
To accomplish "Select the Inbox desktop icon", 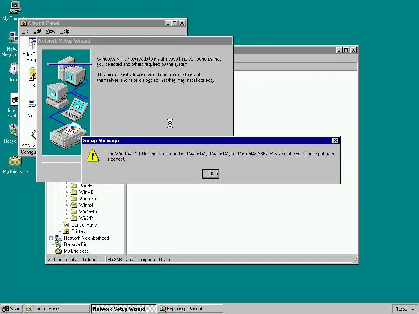I will [x=14, y=68].
